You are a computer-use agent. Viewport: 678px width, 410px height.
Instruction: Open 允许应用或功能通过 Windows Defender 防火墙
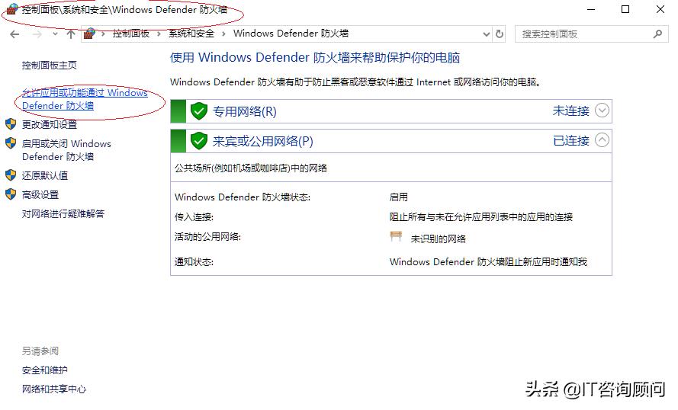pyautogui.click(x=85, y=99)
